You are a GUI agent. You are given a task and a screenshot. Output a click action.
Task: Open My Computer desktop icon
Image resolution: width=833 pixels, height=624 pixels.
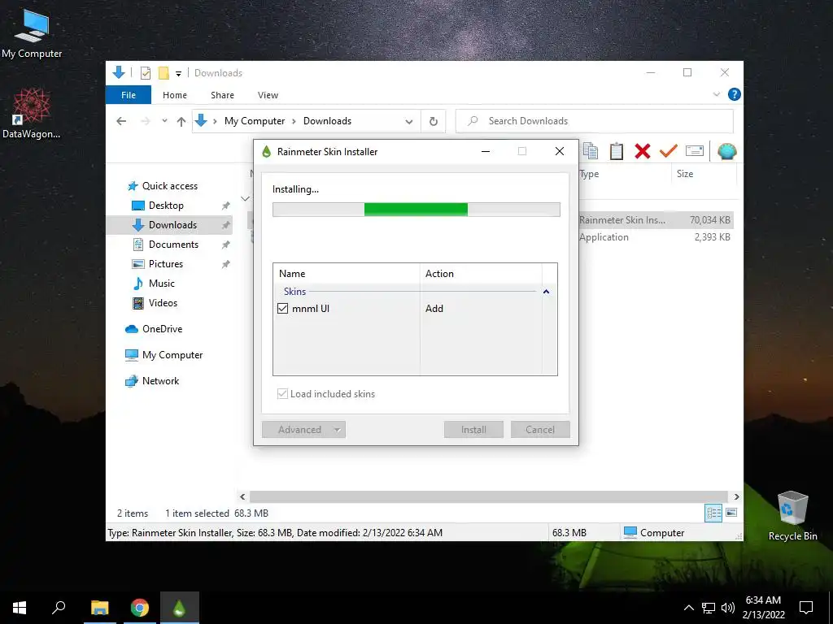pyautogui.click(x=32, y=33)
